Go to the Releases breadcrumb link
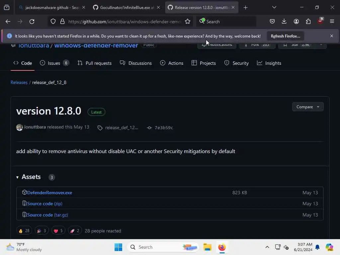Screen dimensions: 340x255 click(x=19, y=82)
